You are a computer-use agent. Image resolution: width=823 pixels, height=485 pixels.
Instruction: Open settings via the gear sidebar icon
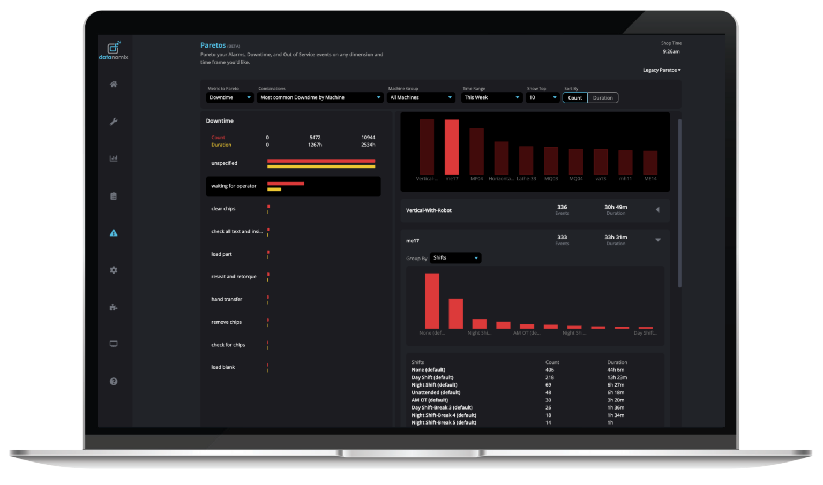114,270
